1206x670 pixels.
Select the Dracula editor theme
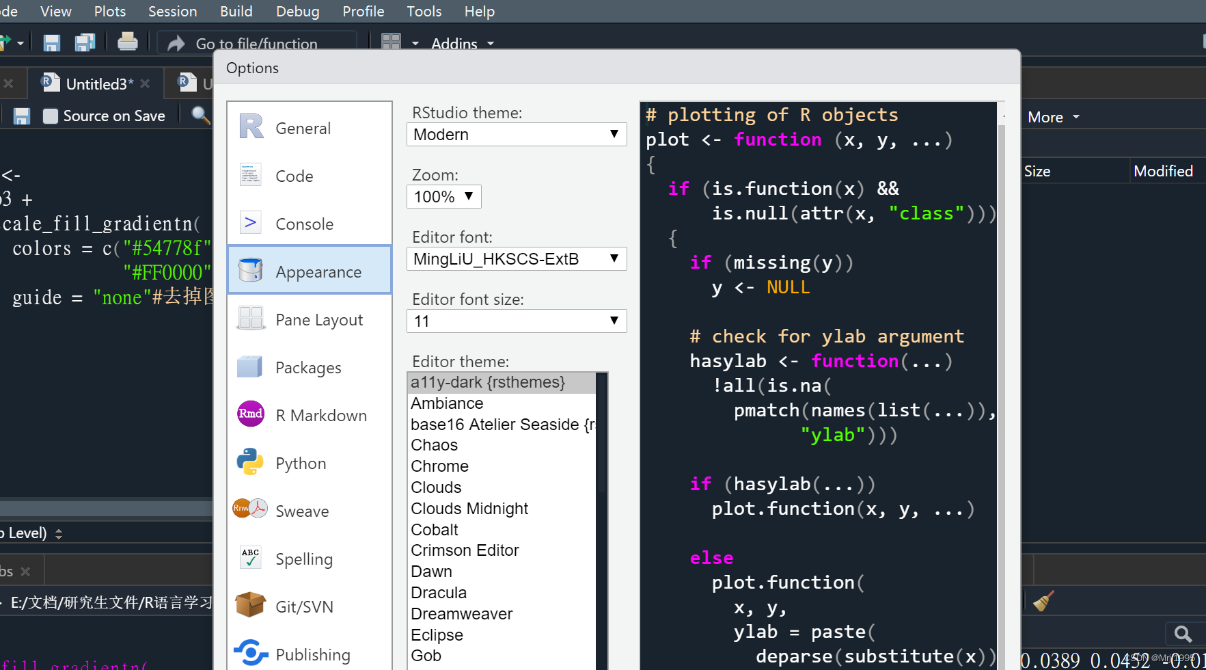[x=438, y=592]
